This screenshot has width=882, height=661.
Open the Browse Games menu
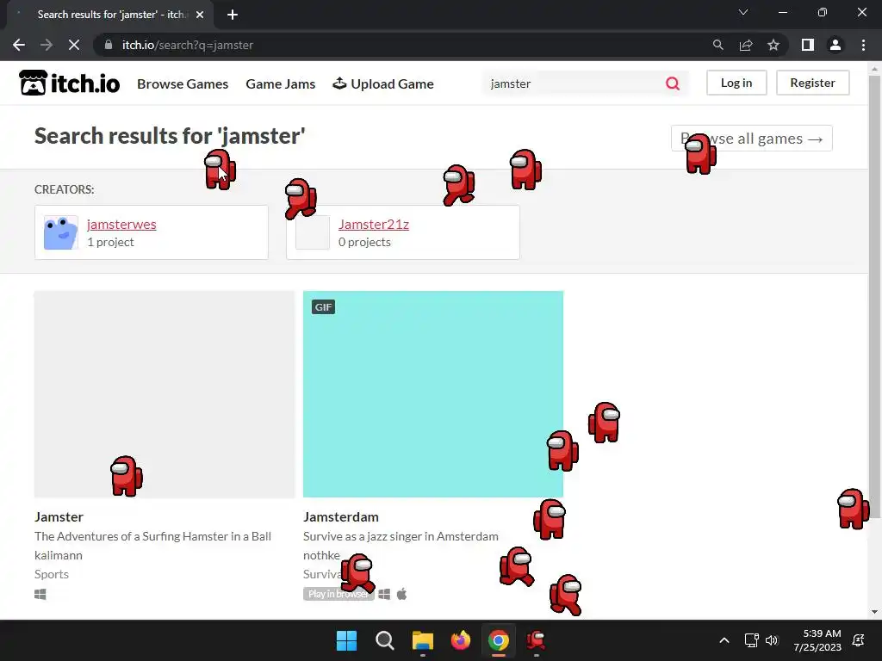click(183, 83)
